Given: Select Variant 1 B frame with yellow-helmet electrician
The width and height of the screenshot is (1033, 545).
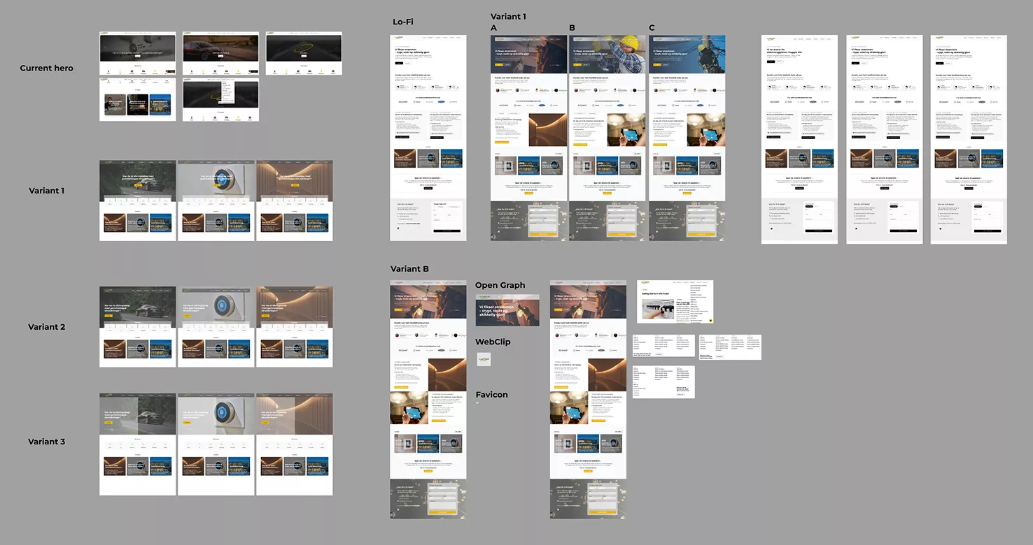Looking at the screenshot, I should (x=607, y=138).
